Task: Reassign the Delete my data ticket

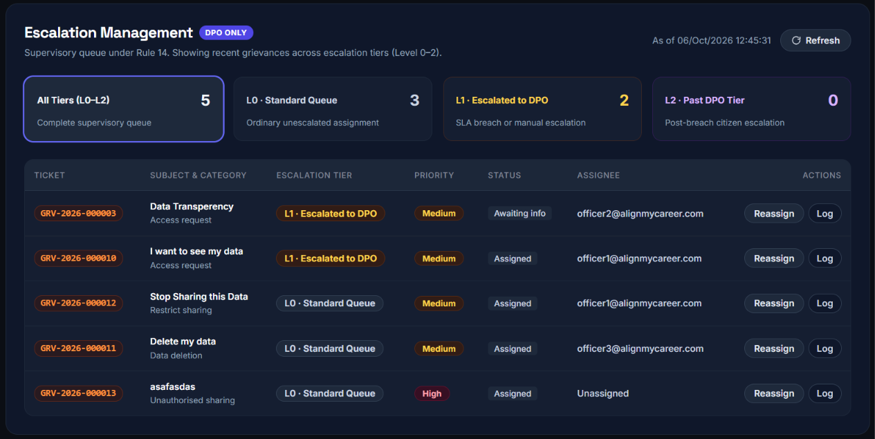Action: point(774,348)
